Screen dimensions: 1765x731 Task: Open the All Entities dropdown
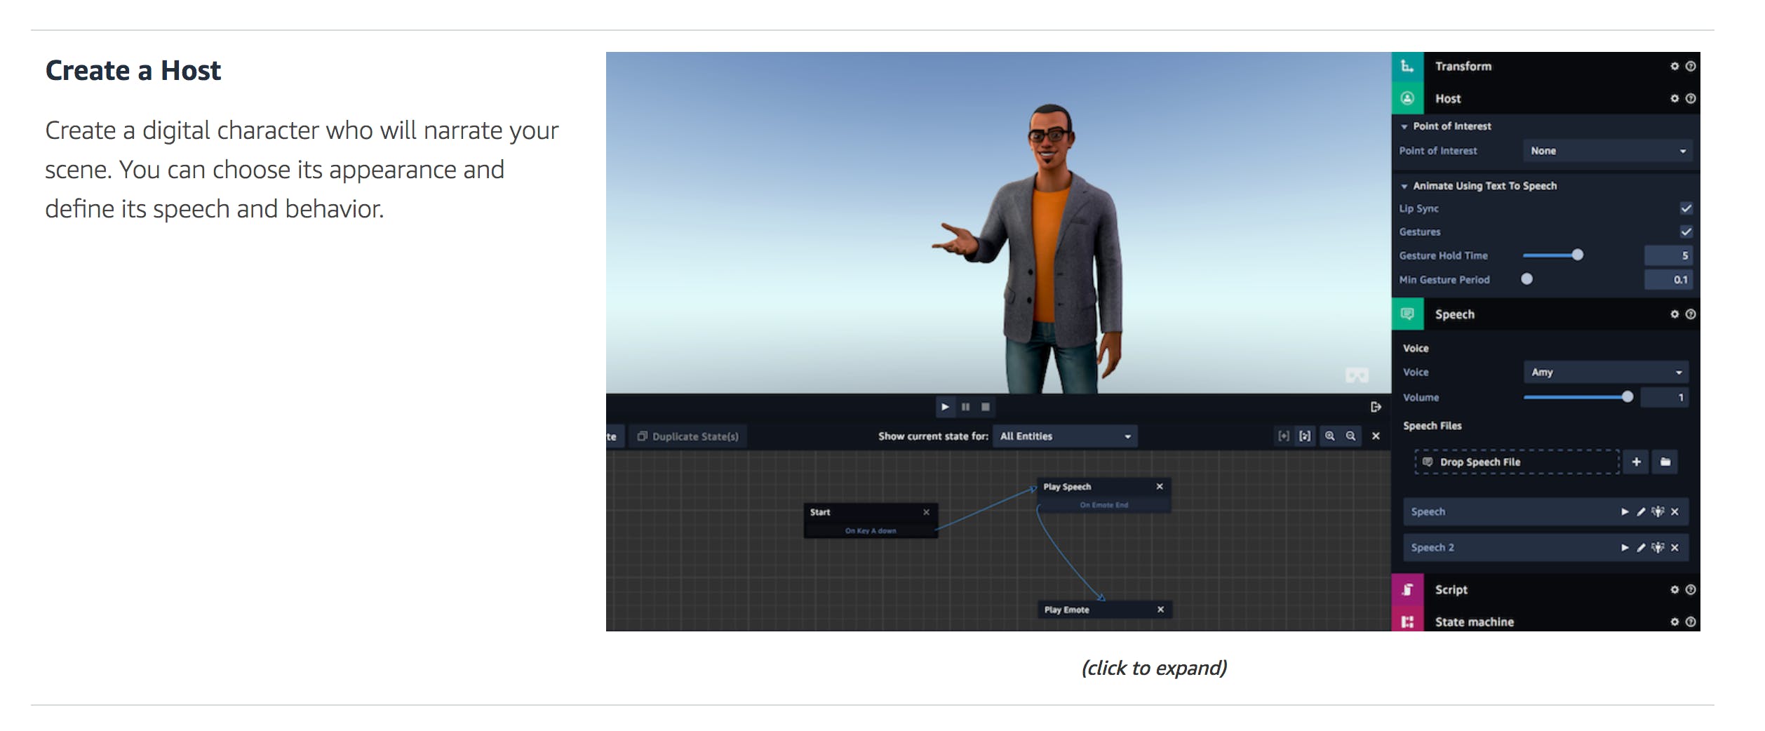tap(1065, 436)
